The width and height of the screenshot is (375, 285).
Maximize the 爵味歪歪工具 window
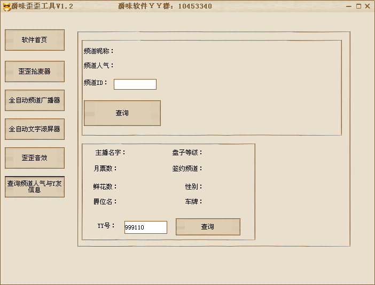(358, 6)
